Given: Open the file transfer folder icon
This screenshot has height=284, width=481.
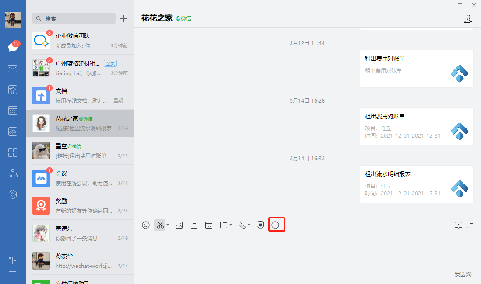Looking at the screenshot, I should [x=224, y=225].
